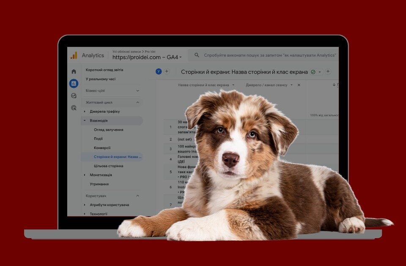Open the Конверсії report
Viewport: 406px width, 266px height.
[x=102, y=148]
